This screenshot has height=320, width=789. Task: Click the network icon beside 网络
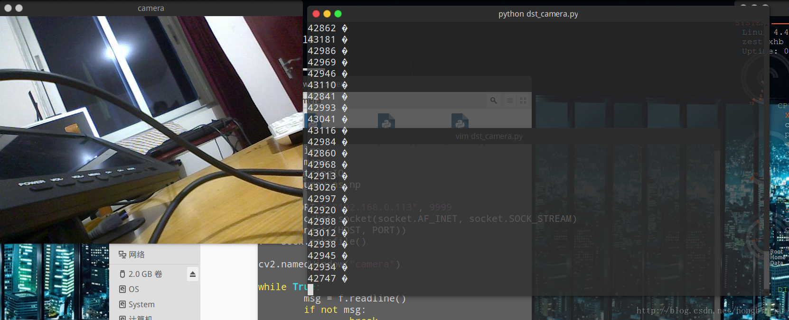point(122,255)
